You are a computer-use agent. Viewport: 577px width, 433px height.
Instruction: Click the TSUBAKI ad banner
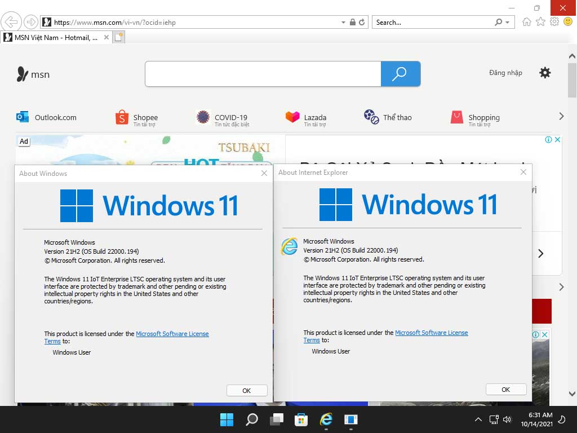click(150, 150)
